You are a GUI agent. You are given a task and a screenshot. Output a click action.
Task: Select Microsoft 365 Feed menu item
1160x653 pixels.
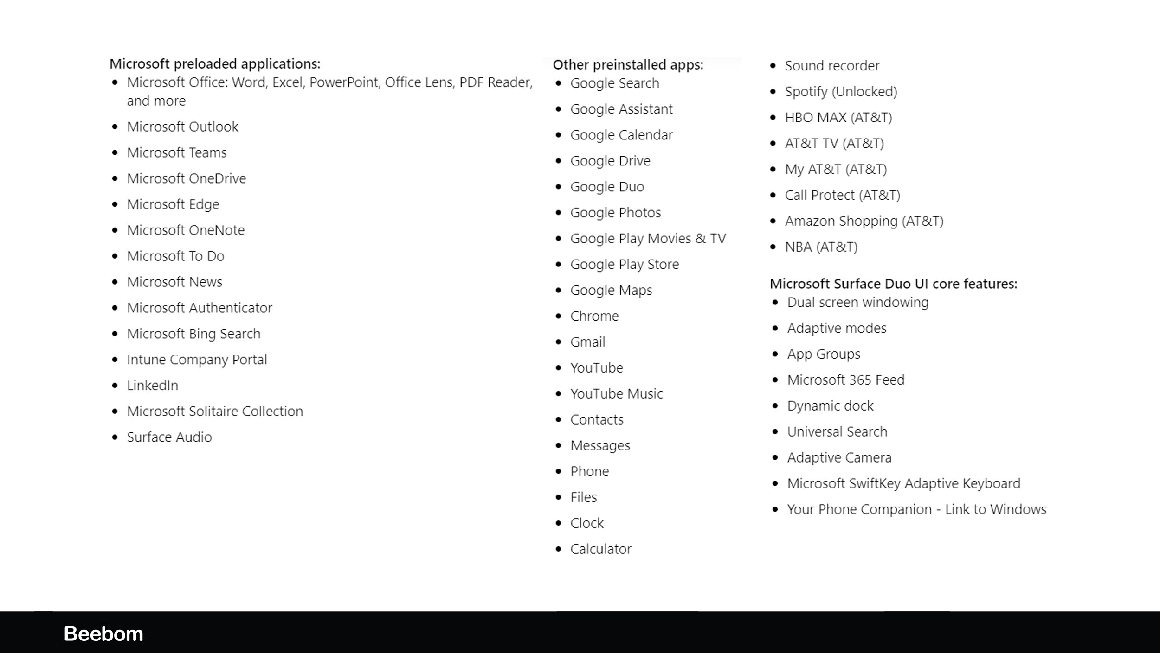click(x=845, y=380)
